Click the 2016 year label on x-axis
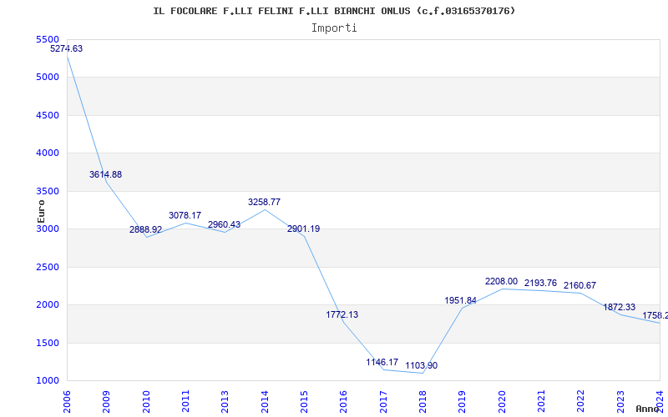 click(343, 402)
